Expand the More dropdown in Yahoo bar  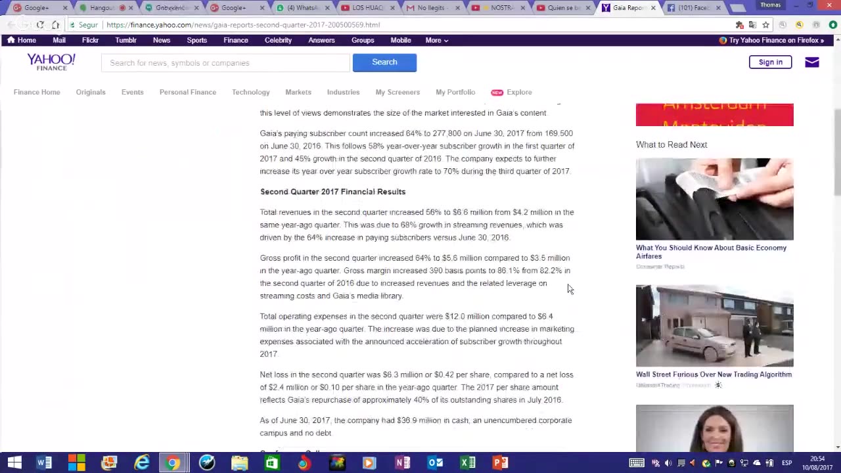tap(436, 40)
